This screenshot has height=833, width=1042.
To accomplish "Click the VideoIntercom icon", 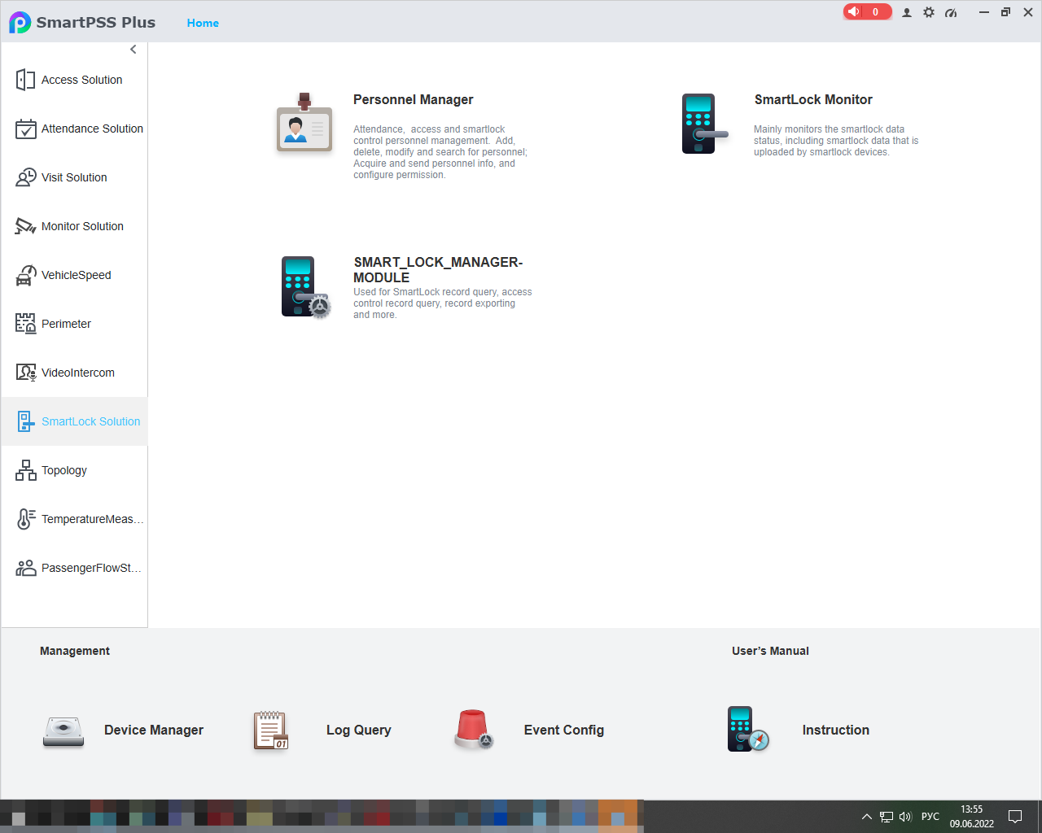I will click(x=25, y=373).
